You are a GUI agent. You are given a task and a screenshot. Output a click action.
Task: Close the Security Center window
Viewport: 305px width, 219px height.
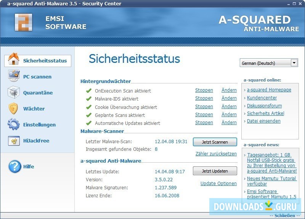(x=300, y=4)
